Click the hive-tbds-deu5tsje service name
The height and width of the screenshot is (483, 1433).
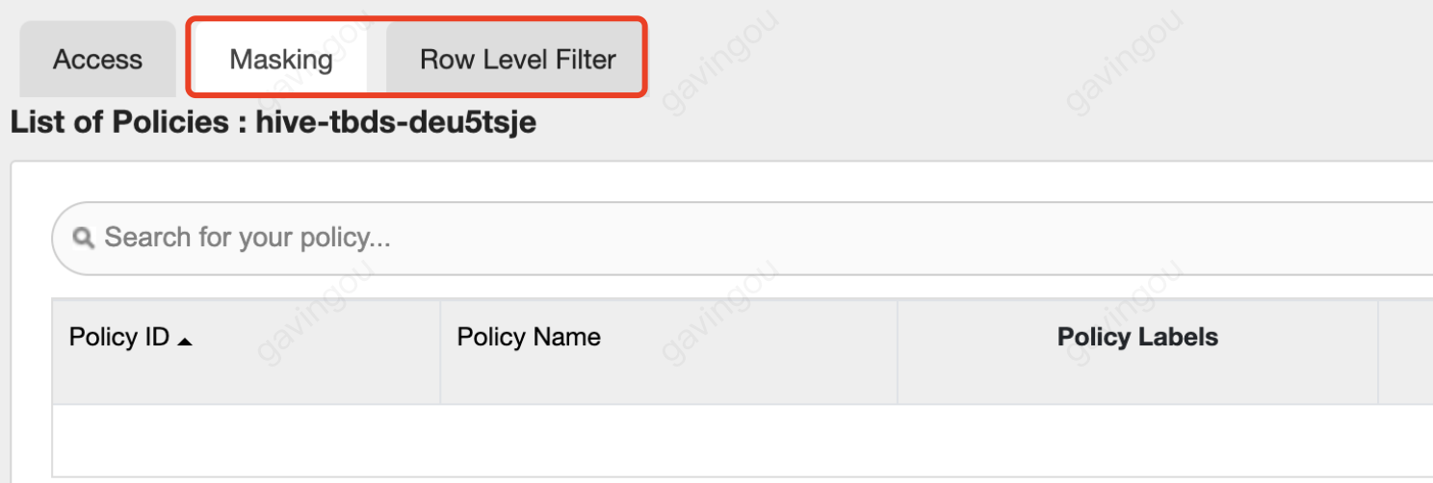click(396, 124)
